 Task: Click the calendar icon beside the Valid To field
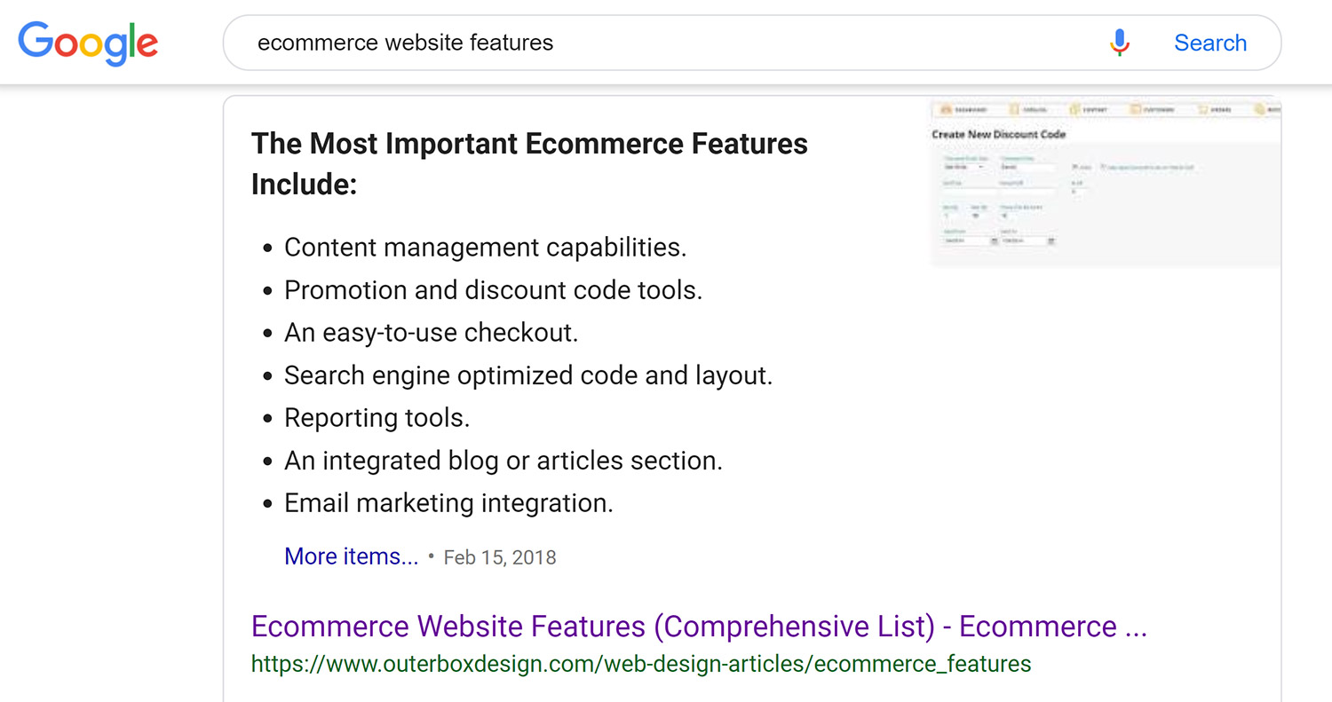pos(1051,241)
